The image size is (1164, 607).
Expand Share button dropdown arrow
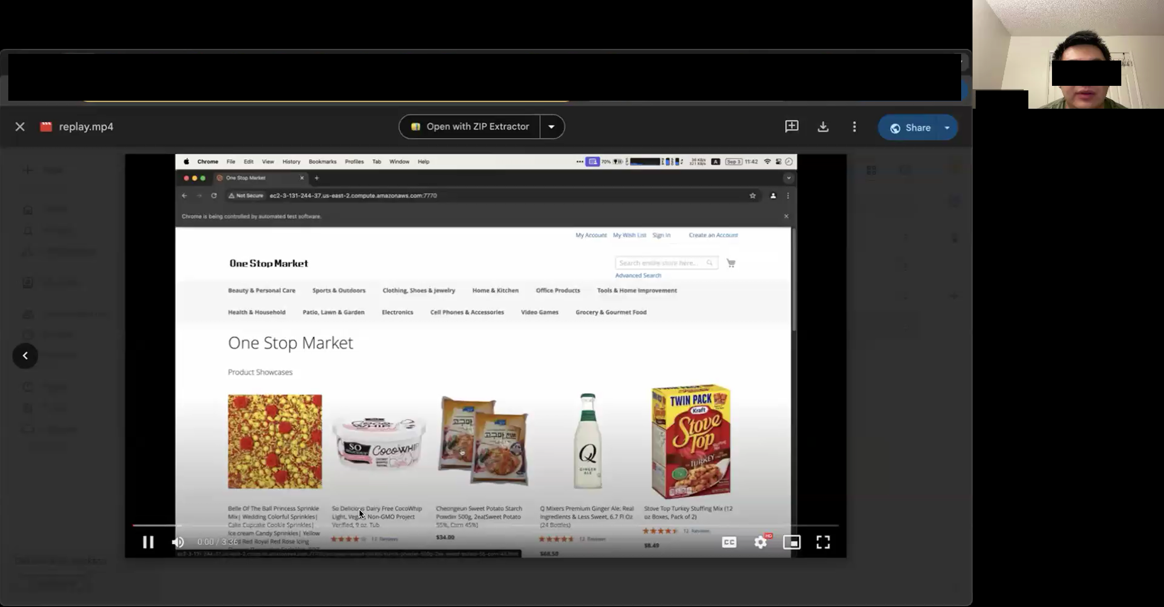pyautogui.click(x=947, y=128)
